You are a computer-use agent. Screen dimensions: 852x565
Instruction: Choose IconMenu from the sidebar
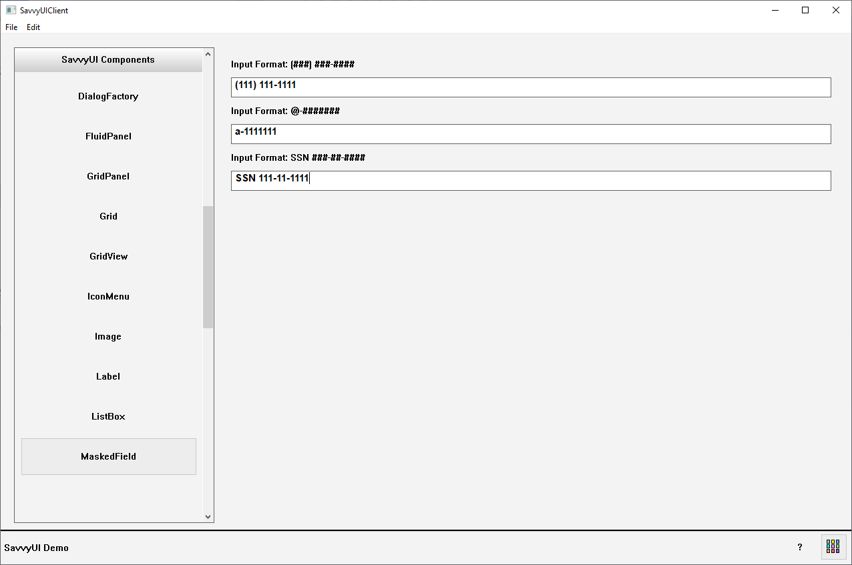[108, 296]
